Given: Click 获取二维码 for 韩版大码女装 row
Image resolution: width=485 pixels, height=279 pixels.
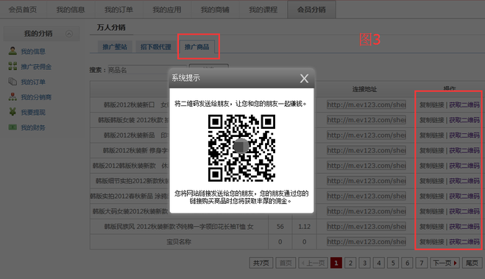Looking at the screenshot, I should pos(464,211).
